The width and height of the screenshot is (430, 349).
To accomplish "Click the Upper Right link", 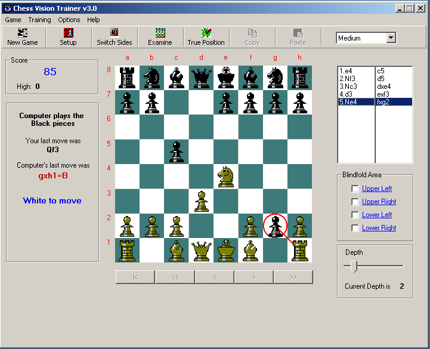I will point(379,202).
